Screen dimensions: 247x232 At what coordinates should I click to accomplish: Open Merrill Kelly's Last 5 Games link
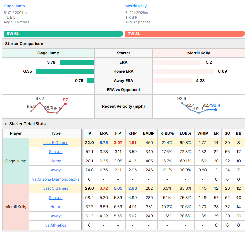pyautogui.click(x=55, y=188)
